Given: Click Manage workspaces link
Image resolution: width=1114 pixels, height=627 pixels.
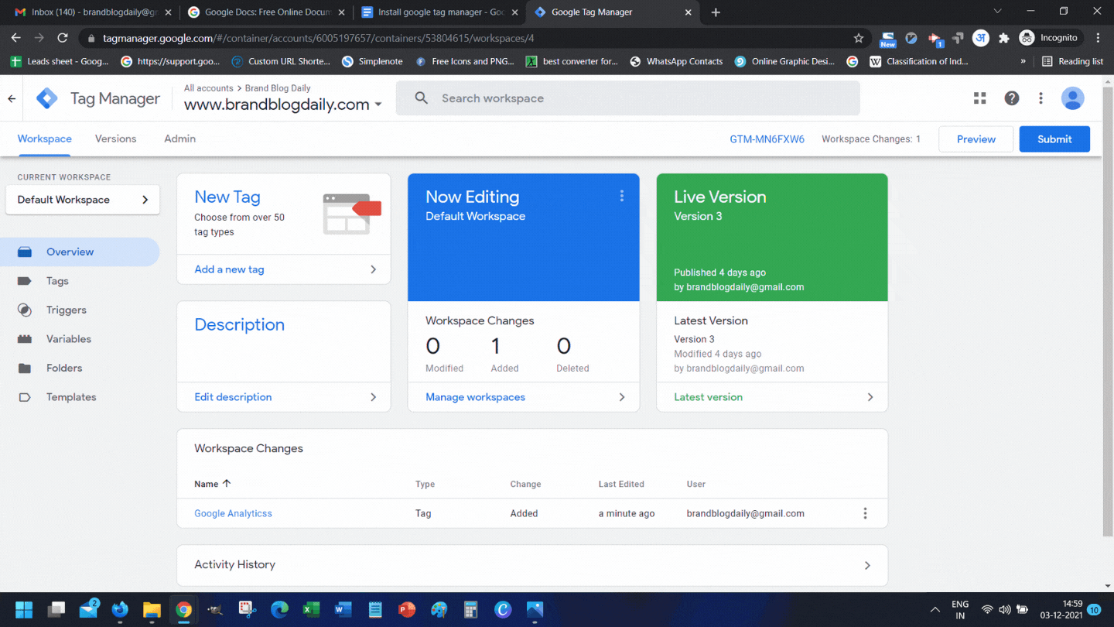Looking at the screenshot, I should 476,397.
